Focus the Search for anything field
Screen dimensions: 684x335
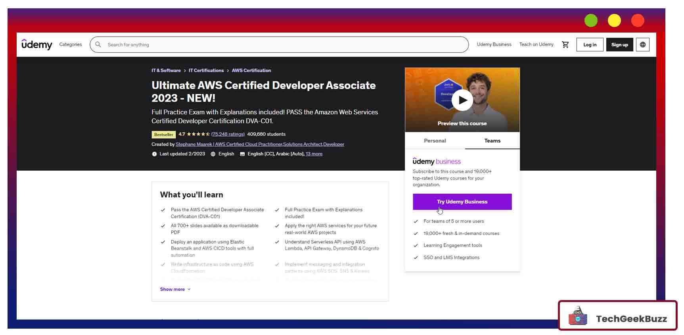coord(278,44)
